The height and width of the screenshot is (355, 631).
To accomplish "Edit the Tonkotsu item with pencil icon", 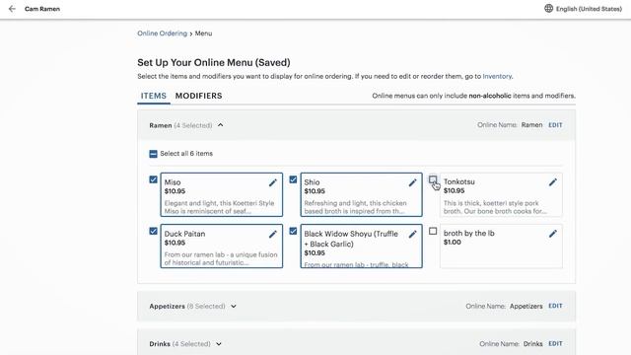I will pos(553,182).
